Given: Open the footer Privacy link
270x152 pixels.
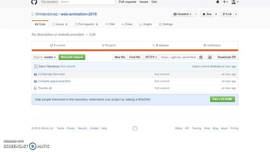Looking at the screenshot, I should tap(71, 128).
